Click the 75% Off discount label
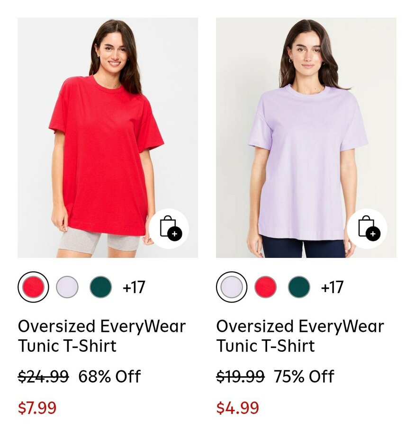This screenshot has height=426, width=414. 304,376
